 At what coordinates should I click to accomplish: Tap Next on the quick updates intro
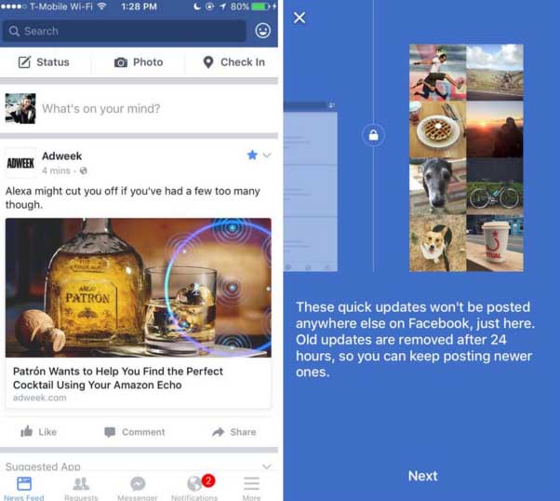(x=423, y=476)
